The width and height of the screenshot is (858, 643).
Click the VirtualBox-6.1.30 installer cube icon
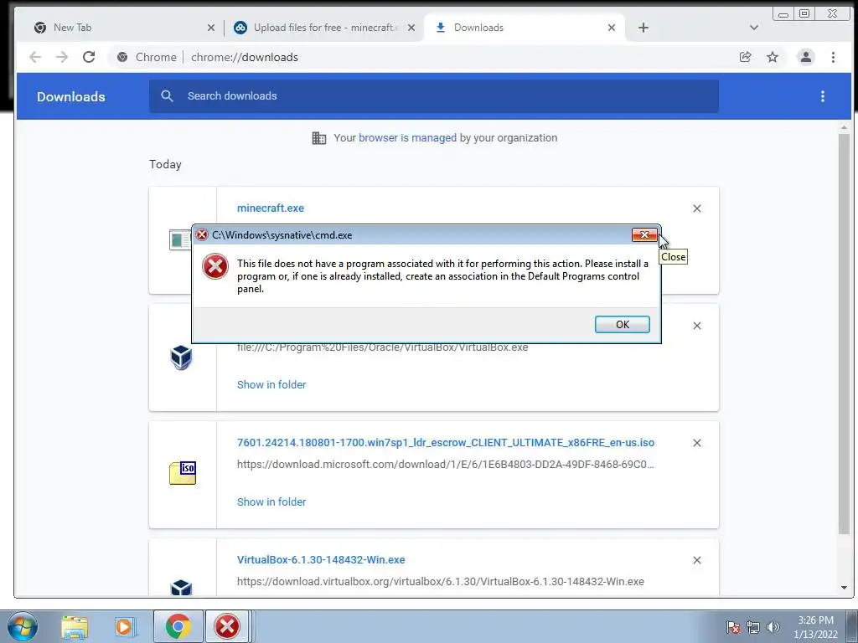pos(181,588)
